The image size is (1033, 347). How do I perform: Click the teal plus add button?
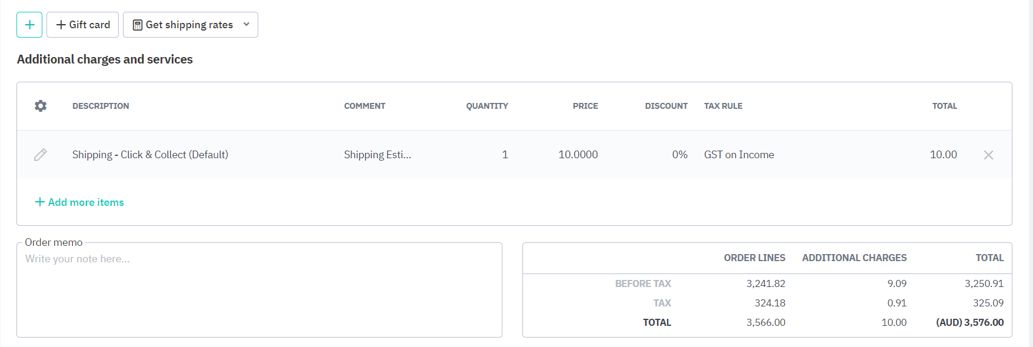pyautogui.click(x=29, y=25)
